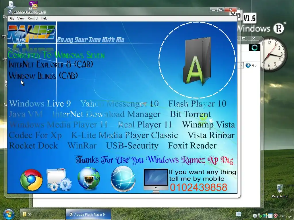294x220 pixels.
Task: Open the Start menu orb
Action: 8,215
